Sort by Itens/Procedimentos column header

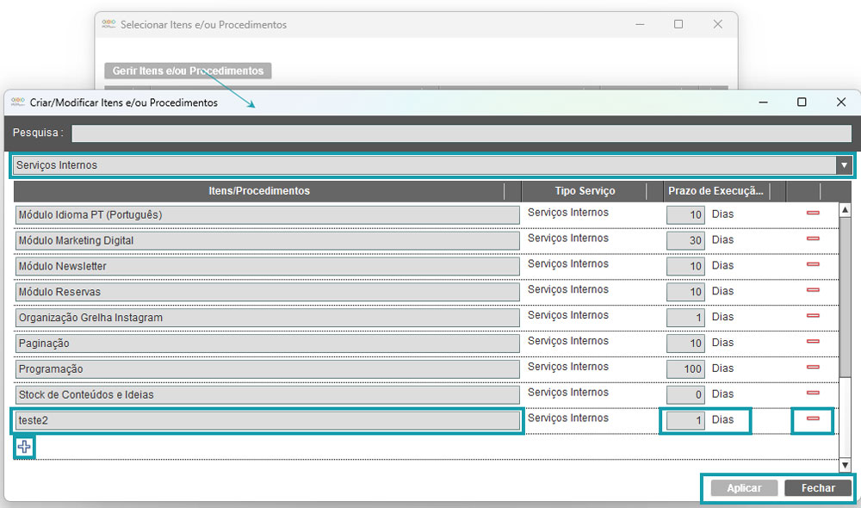click(x=259, y=191)
